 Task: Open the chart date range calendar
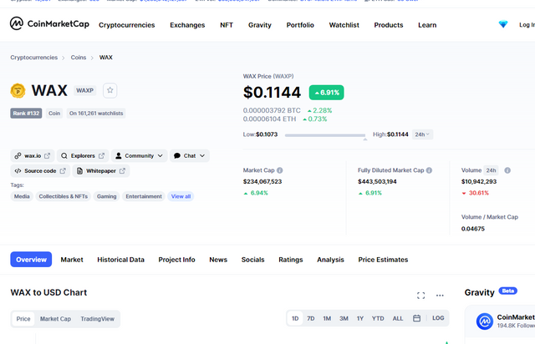click(x=416, y=318)
